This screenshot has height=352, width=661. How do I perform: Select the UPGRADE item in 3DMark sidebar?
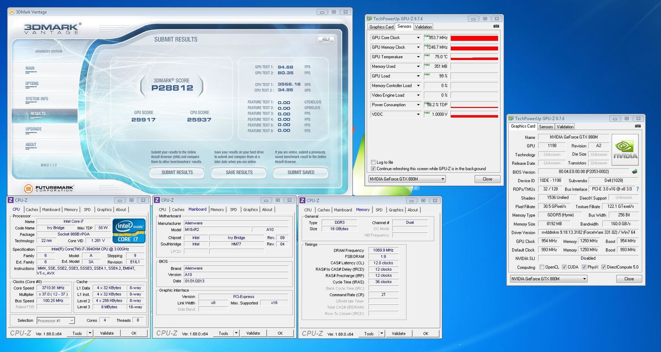[x=33, y=129]
